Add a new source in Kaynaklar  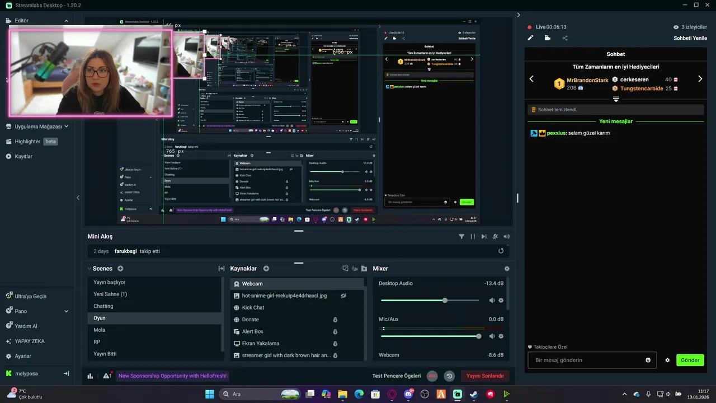click(266, 269)
